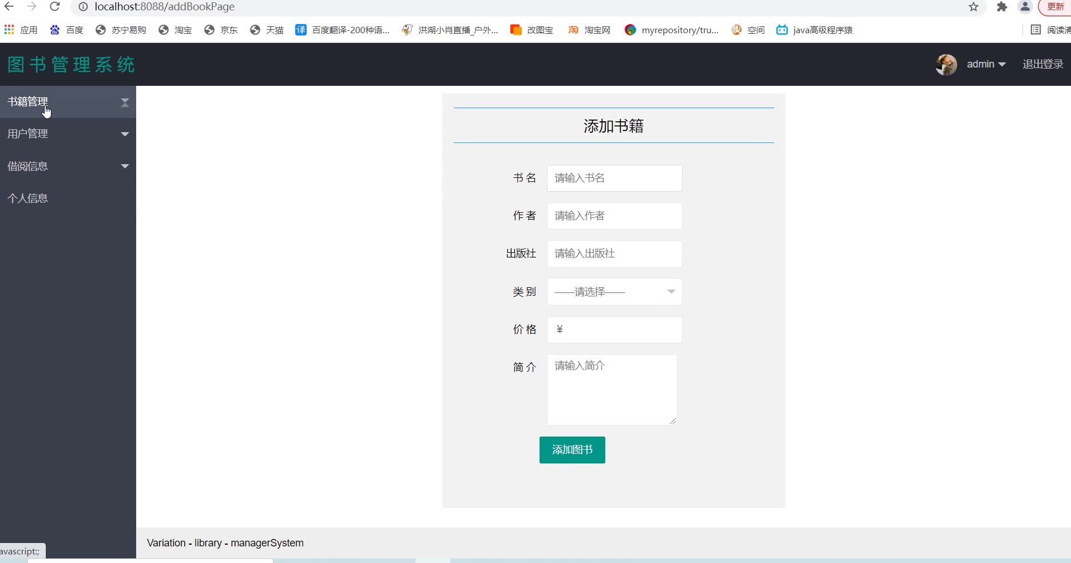Click the 简介 text area
The image size is (1071, 563).
(x=612, y=390)
